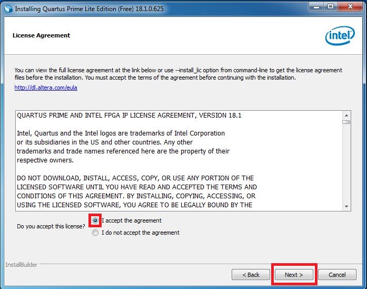
Task: Click "QUARTUS PRIME AND INTEL FPGA IP LICENSE AGREEMENT" line
Action: [129, 115]
